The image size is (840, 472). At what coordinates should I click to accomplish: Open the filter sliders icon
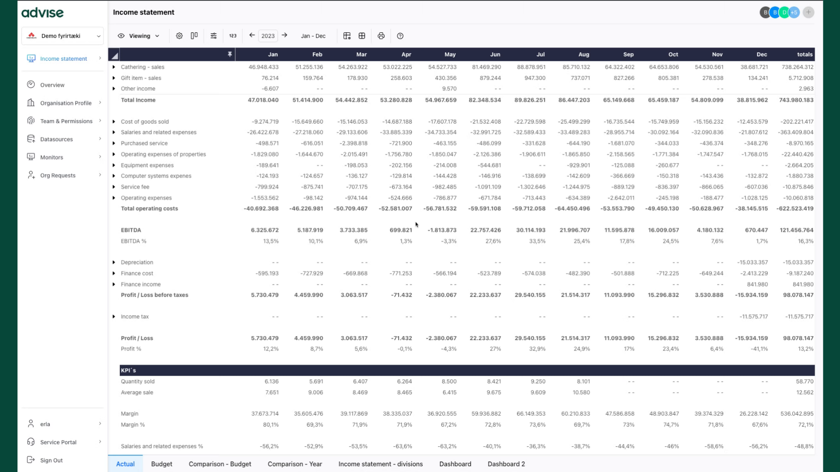[x=213, y=36]
